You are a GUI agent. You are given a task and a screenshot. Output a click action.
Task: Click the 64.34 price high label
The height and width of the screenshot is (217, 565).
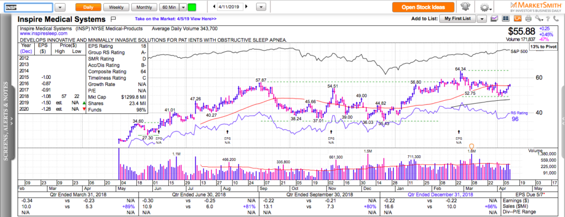coord(461,69)
